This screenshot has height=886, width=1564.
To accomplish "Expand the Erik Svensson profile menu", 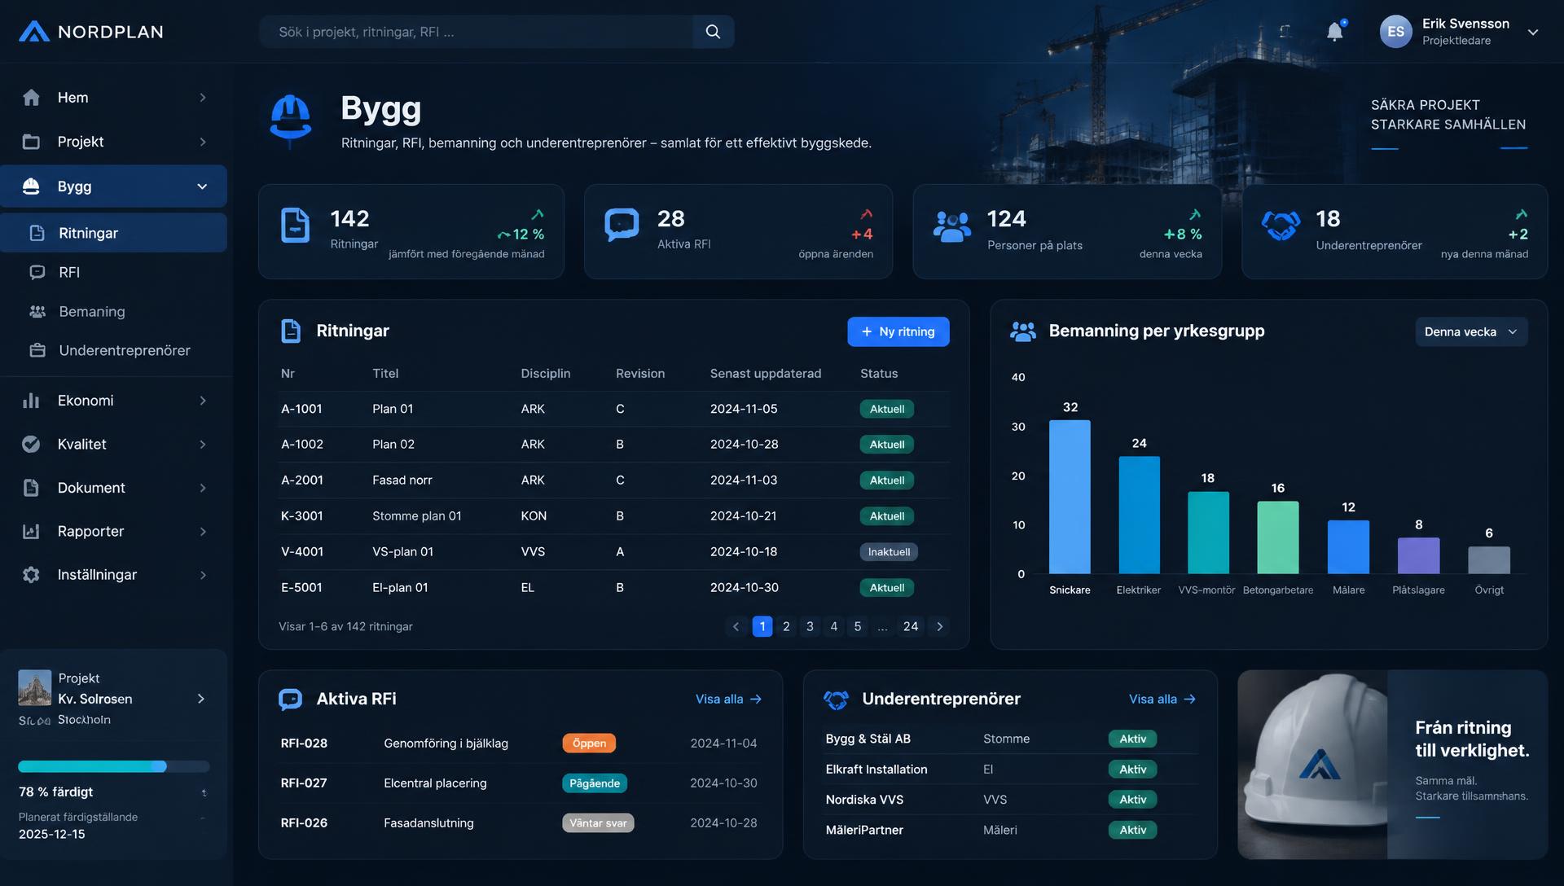I will (x=1533, y=33).
